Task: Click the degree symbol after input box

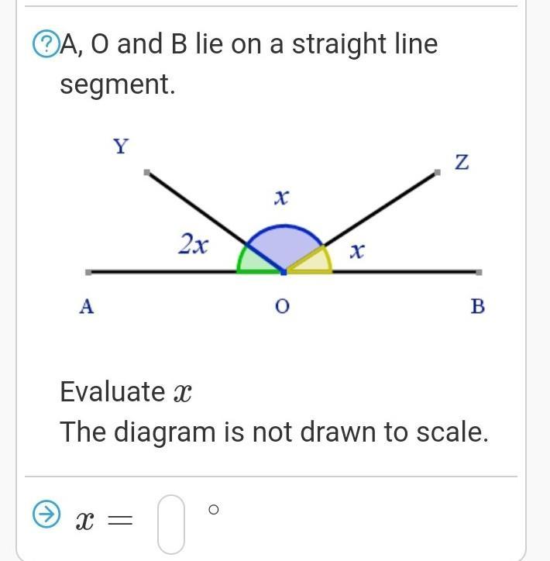Action: point(215,509)
